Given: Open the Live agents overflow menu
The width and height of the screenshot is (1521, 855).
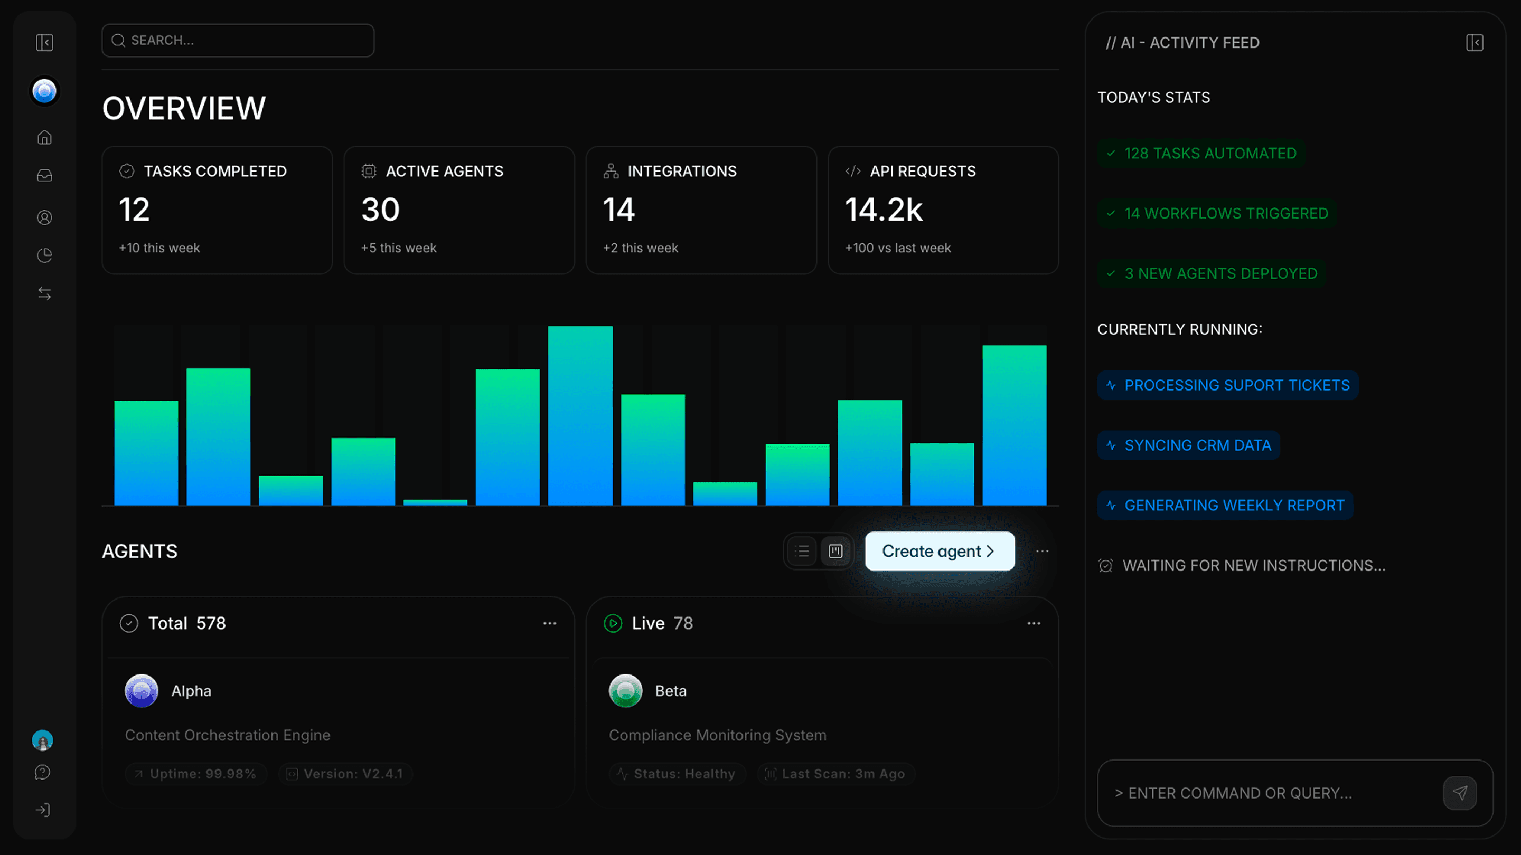Looking at the screenshot, I should [1034, 623].
